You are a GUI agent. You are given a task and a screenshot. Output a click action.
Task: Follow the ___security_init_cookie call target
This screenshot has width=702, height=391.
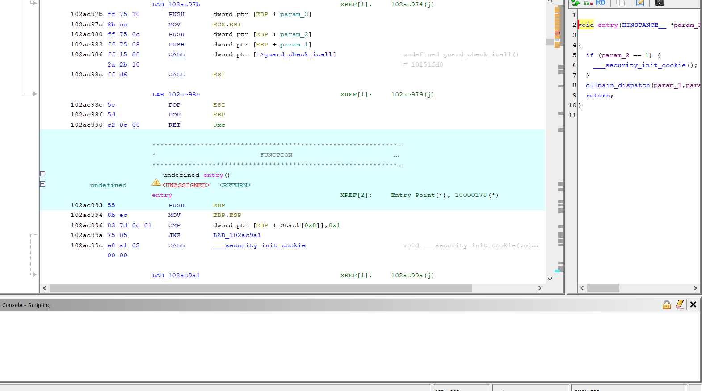point(259,245)
